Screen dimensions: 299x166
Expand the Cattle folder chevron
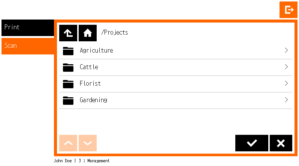coord(286,67)
